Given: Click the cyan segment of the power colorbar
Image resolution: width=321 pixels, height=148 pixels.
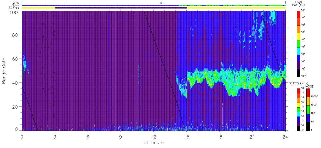Looking at the screenshot, I should (299, 51).
